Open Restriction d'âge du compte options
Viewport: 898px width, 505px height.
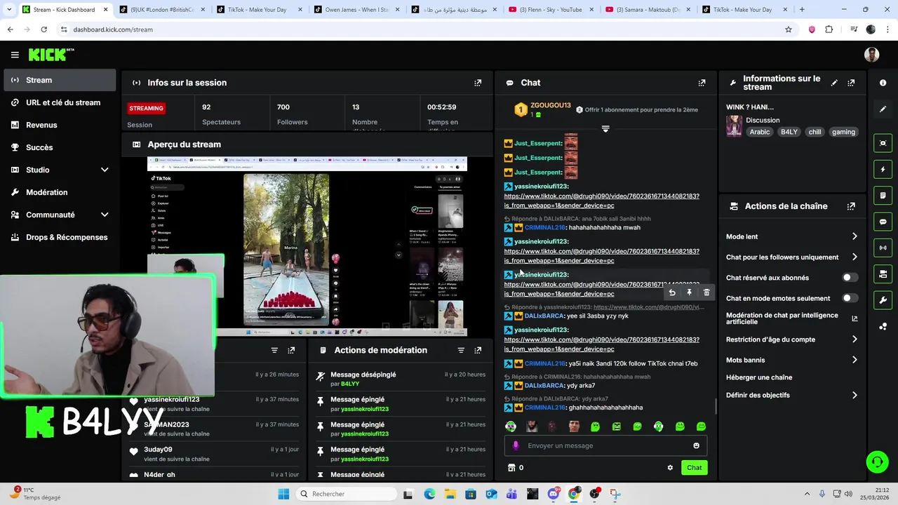pyautogui.click(x=855, y=339)
